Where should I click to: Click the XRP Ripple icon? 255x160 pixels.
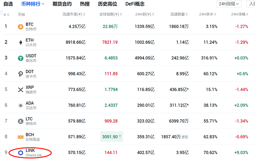coord(20,90)
